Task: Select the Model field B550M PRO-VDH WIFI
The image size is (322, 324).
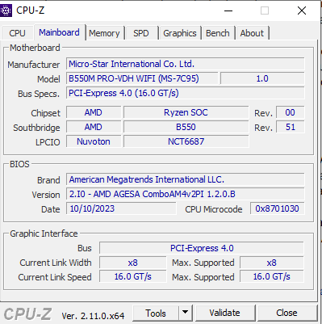Action: 142,78
